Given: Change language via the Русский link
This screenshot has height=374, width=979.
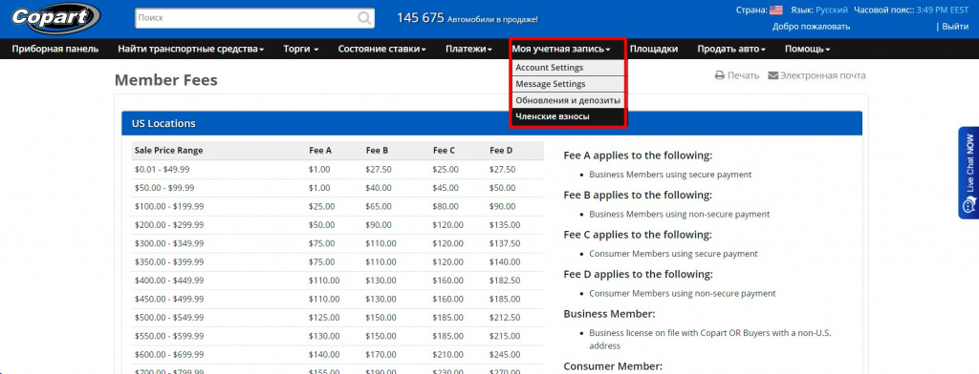Looking at the screenshot, I should click(832, 10).
